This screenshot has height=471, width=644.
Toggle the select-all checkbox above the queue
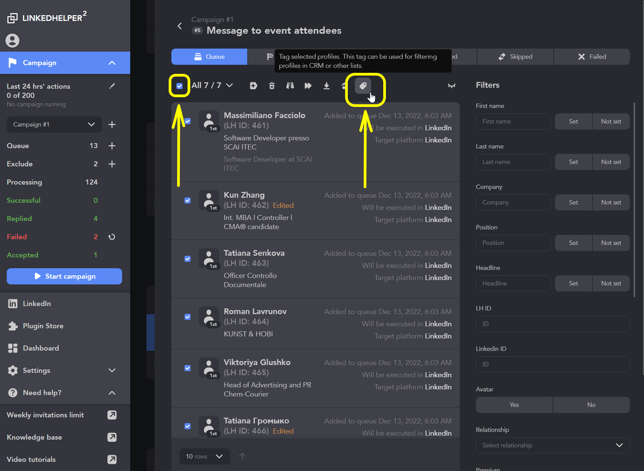(179, 86)
